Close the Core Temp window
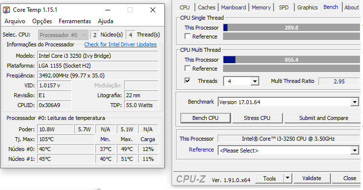Viewport: 363px width, 190px height. 152,10
